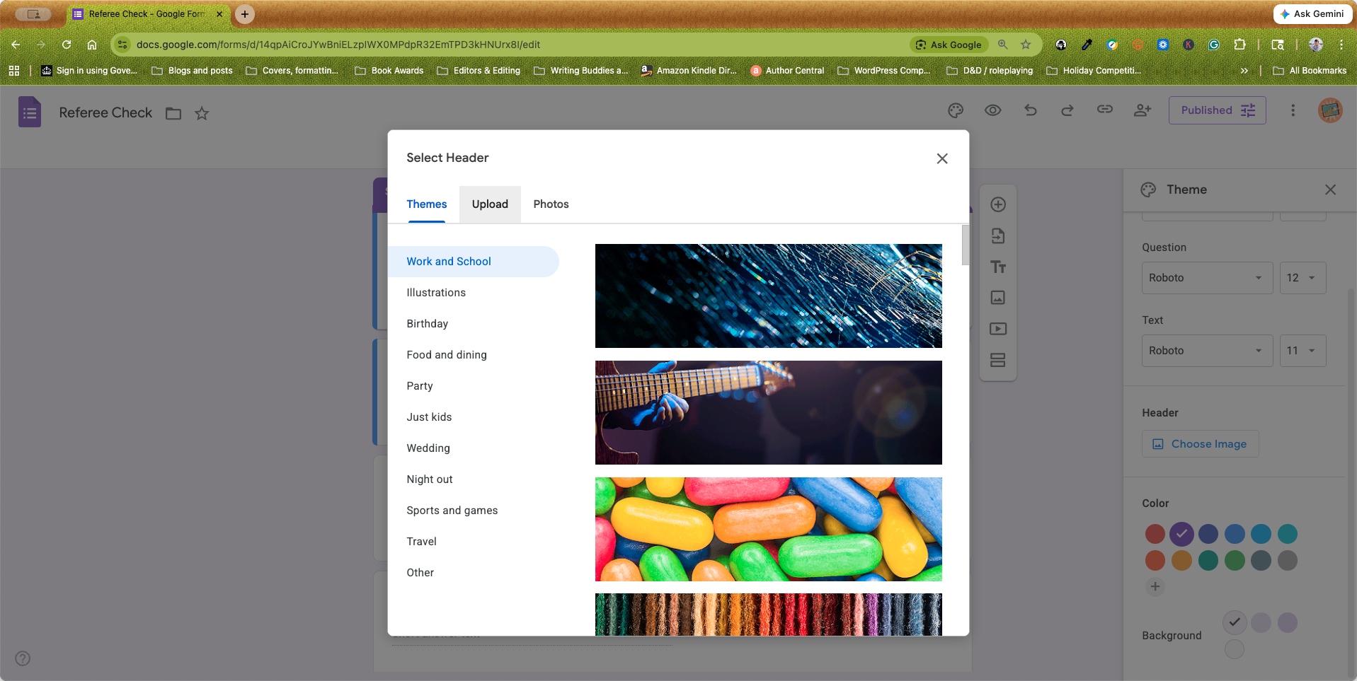The width and height of the screenshot is (1357, 681).
Task: Open the Text font Roboto dropdown
Action: click(x=1207, y=351)
